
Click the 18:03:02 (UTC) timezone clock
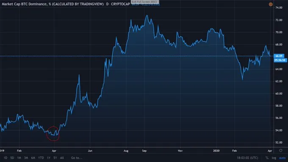247,158
